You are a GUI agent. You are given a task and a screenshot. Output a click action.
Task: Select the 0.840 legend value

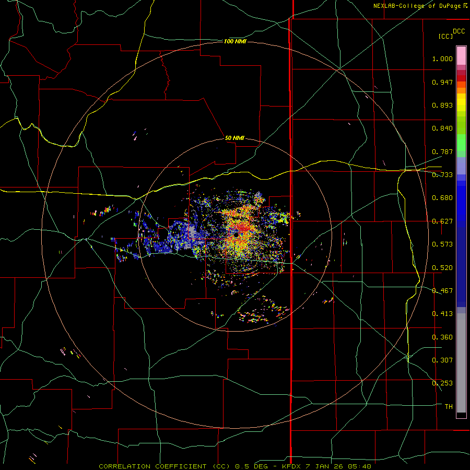pos(442,128)
